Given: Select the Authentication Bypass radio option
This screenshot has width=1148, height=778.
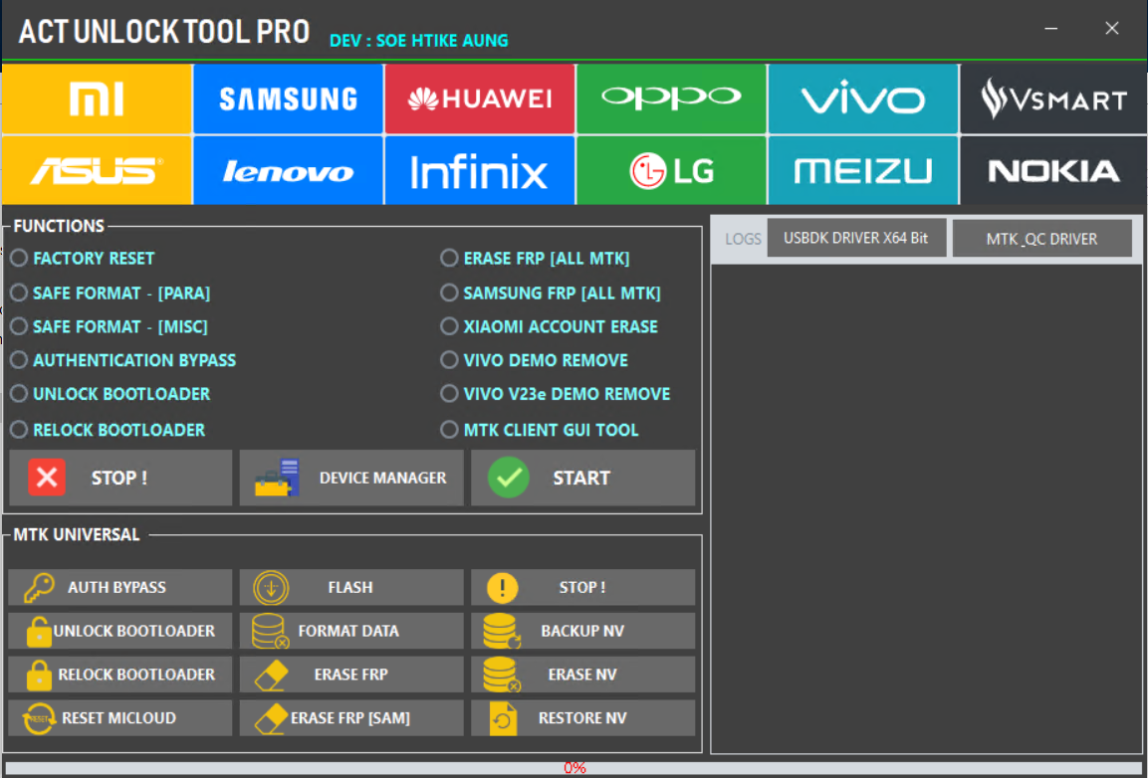Looking at the screenshot, I should coord(19,360).
